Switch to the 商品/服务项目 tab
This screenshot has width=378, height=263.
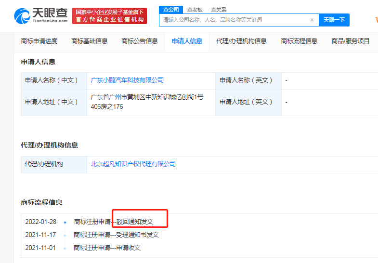tap(351, 41)
